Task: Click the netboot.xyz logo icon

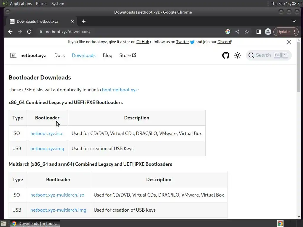Action: 13,55
